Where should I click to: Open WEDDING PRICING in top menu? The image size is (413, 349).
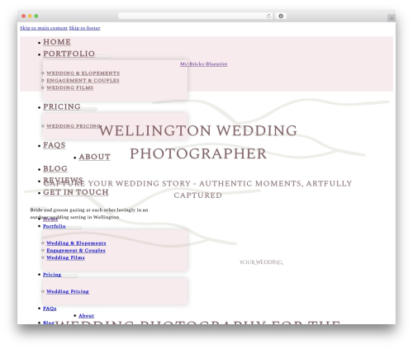[74, 126]
